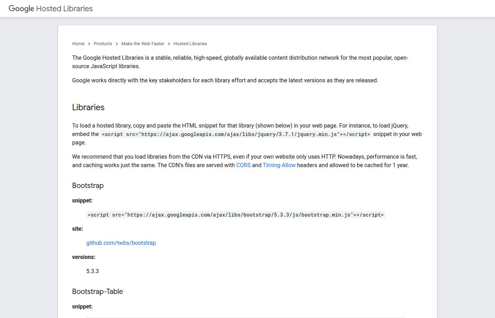
Task: Click the Libraries heading
Action: [x=88, y=107]
